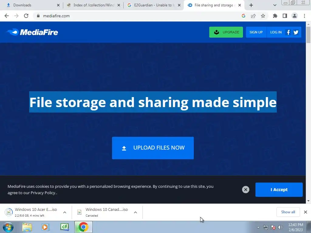Expand options for Windows 10 Canad download
This screenshot has width=311, height=233.
tap(135, 212)
